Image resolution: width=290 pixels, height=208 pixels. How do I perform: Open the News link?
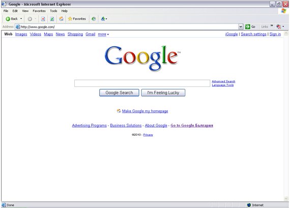[61, 34]
